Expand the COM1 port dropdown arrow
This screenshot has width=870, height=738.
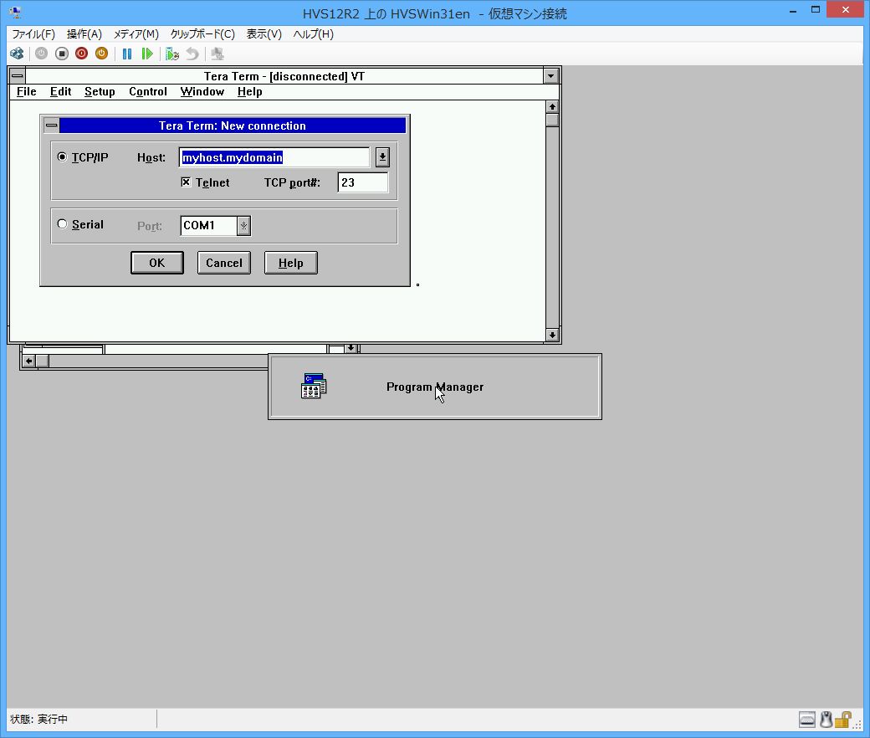point(243,226)
